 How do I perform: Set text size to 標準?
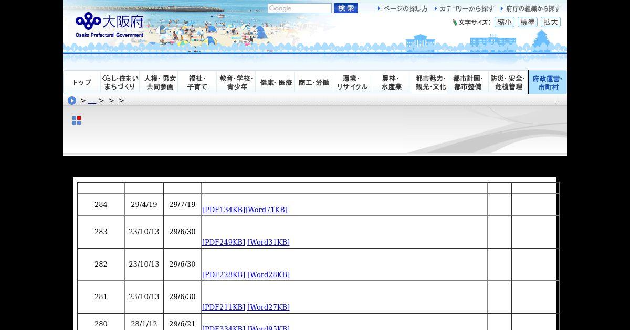[528, 22]
